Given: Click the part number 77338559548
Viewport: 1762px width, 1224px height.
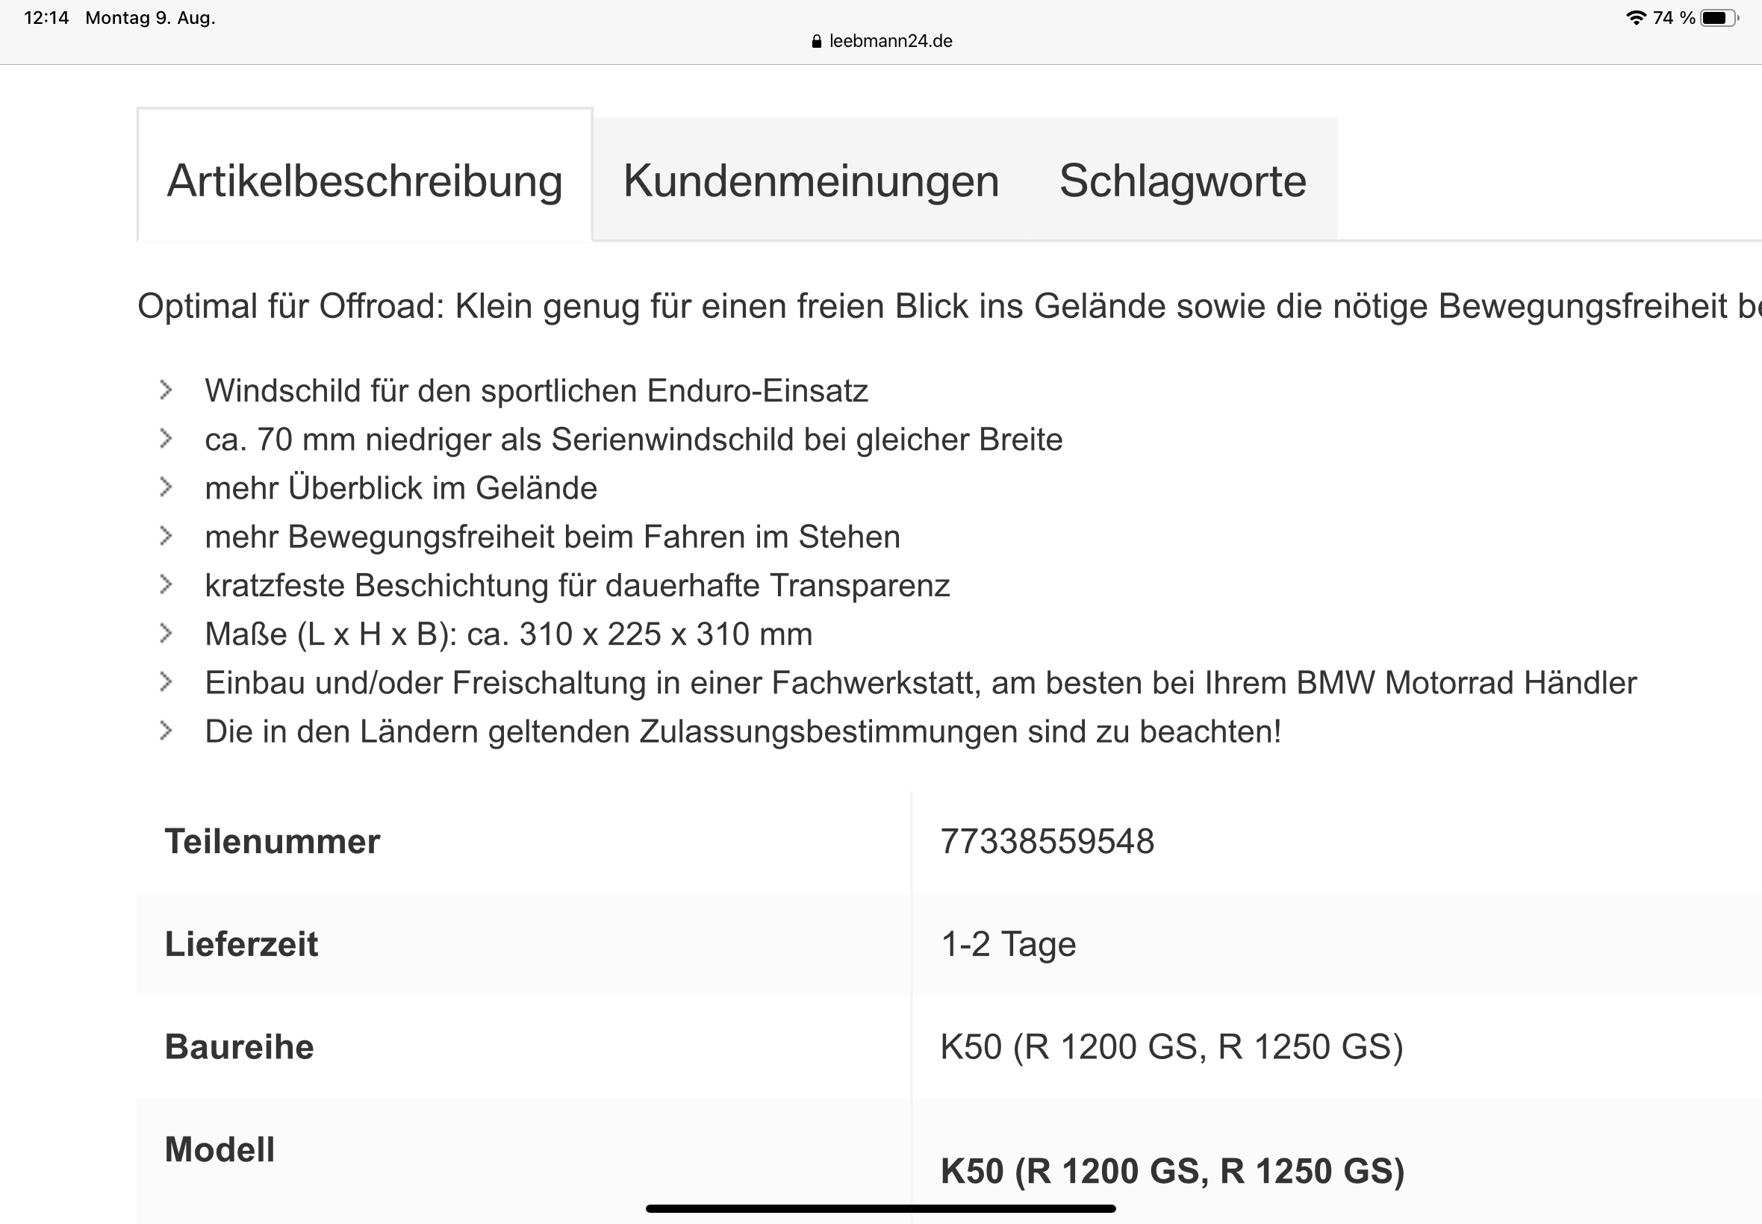Looking at the screenshot, I should (x=1047, y=841).
